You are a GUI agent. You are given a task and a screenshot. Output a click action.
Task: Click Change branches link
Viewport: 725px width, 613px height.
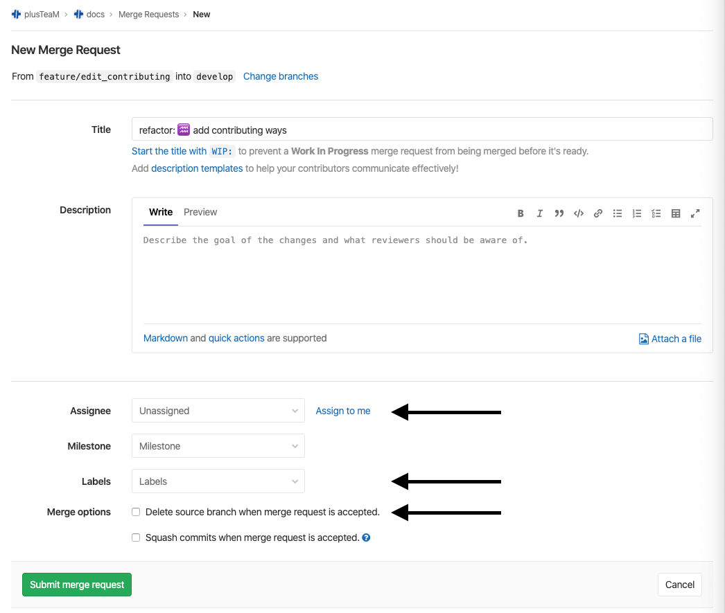point(281,76)
